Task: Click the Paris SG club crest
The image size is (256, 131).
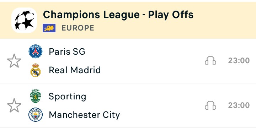Action: [36, 51]
